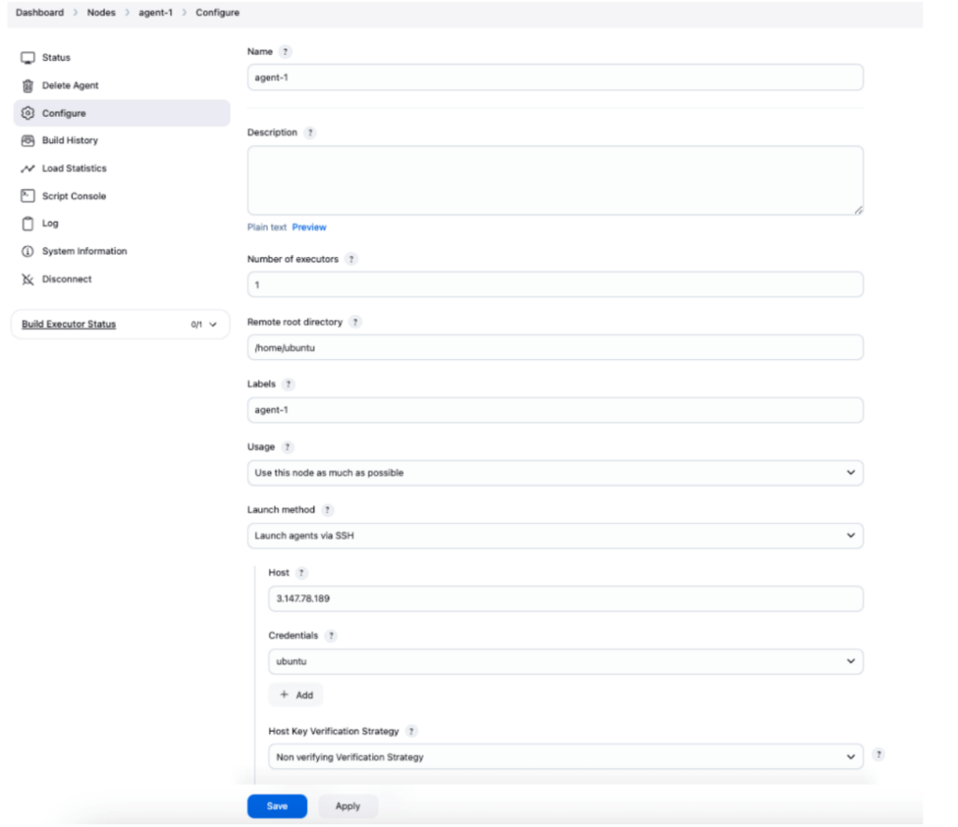The width and height of the screenshot is (958, 827).
Task: Open the Launch method dropdown
Action: 555,536
